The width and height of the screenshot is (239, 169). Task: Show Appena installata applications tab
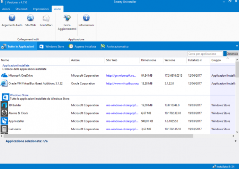tap(82, 47)
